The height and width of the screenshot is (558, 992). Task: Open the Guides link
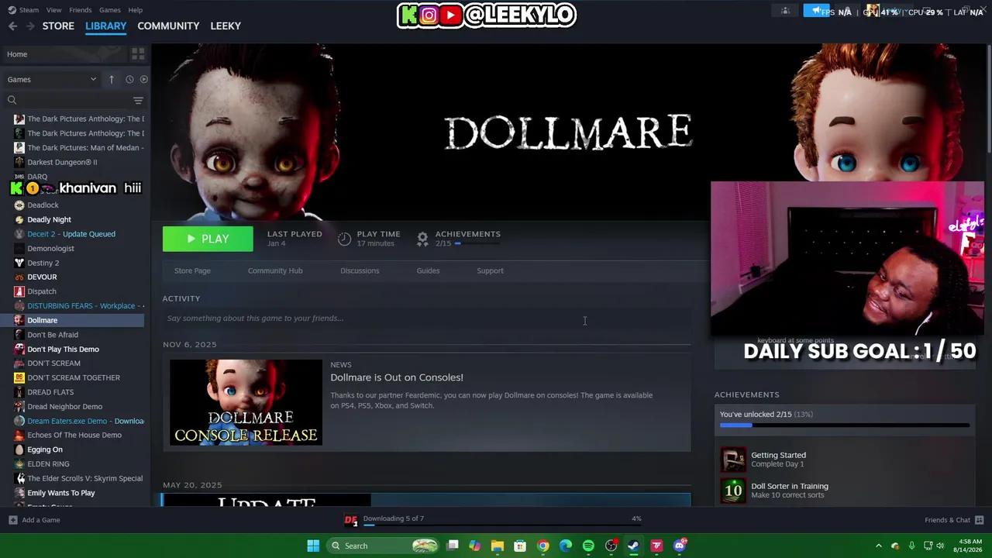[x=428, y=270]
